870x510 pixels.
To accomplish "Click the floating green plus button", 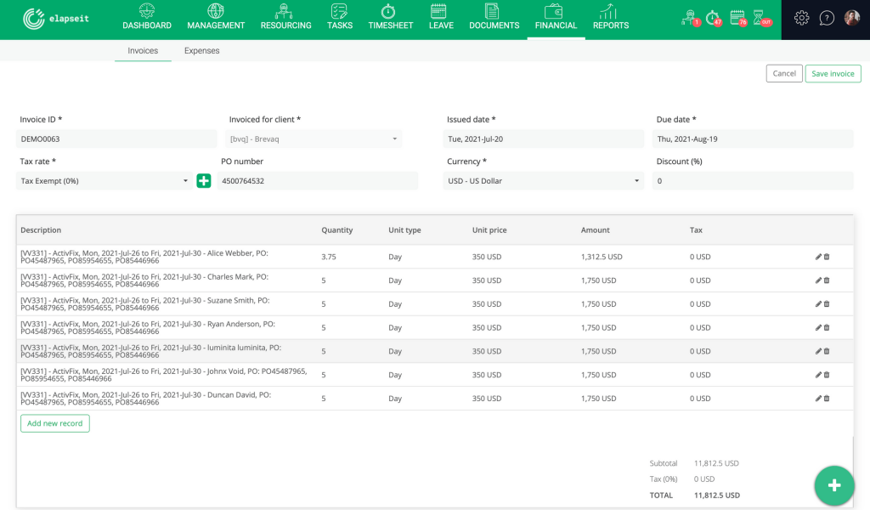I will point(834,485).
